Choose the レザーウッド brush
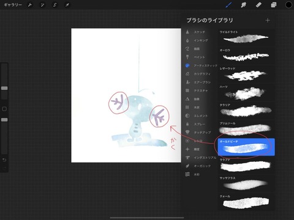The width and height of the screenshot is (294, 220). (246, 74)
